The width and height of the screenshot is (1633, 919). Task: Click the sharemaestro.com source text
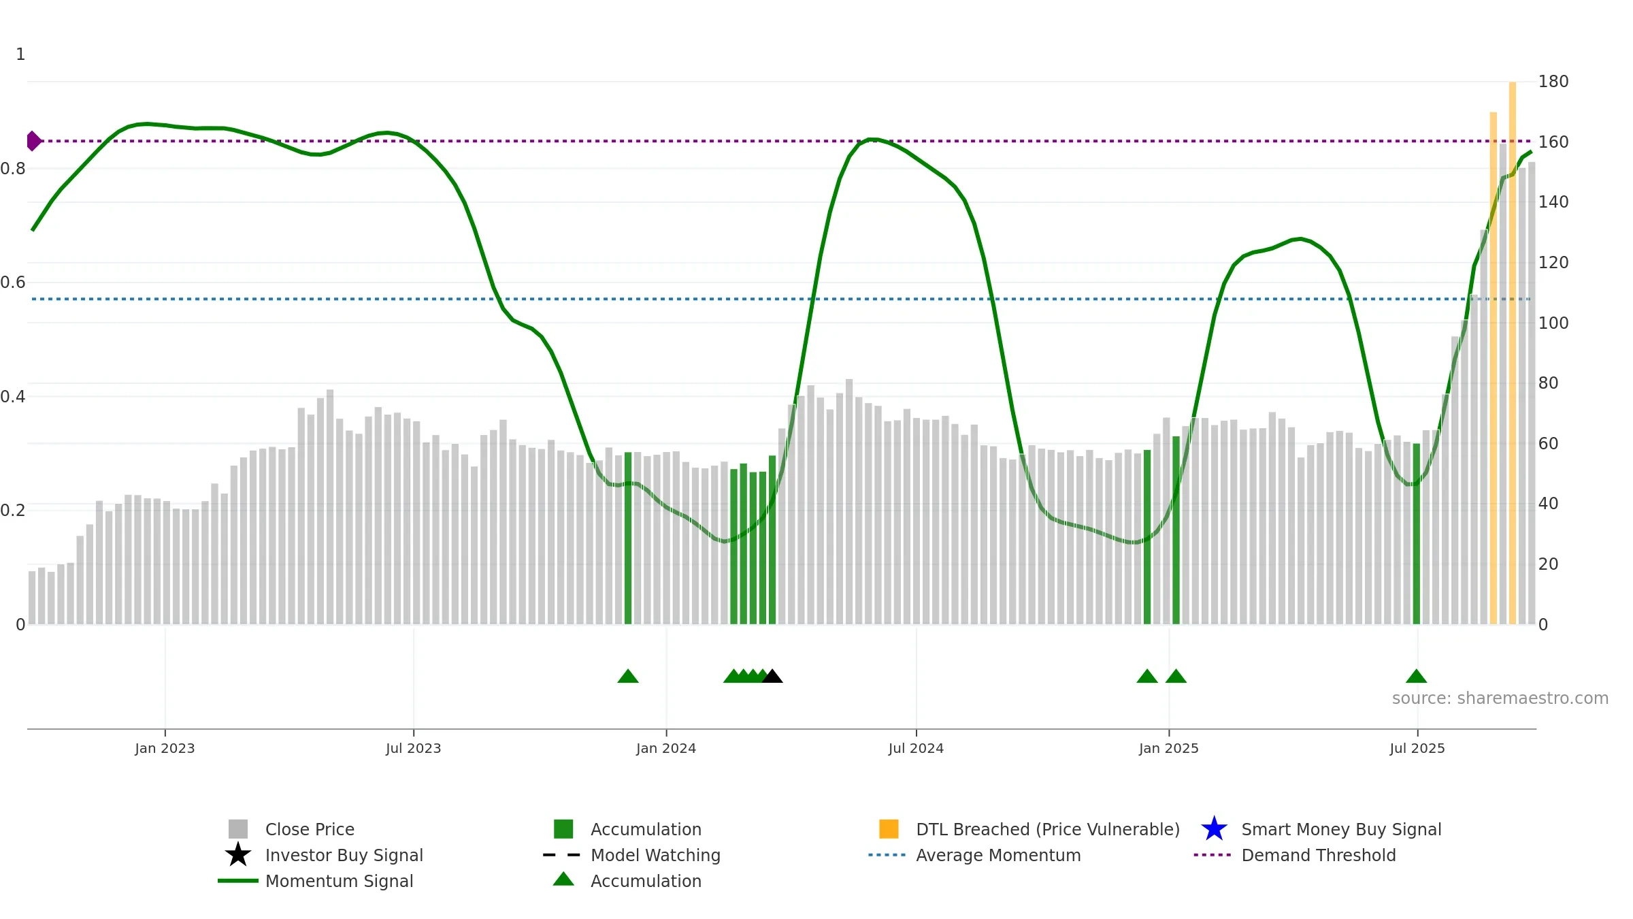tap(1500, 698)
